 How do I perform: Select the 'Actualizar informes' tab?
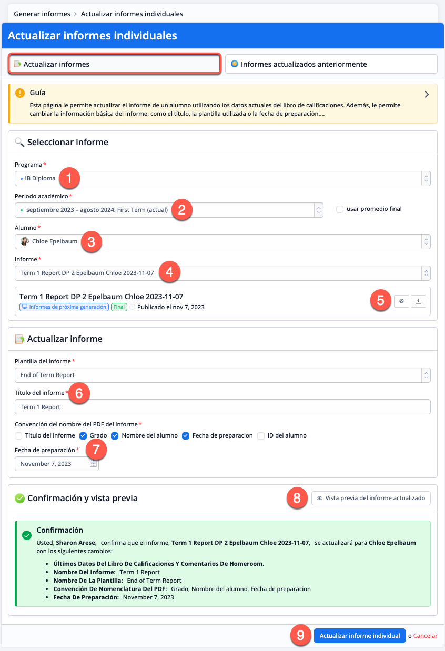click(x=114, y=64)
